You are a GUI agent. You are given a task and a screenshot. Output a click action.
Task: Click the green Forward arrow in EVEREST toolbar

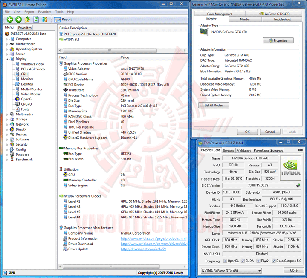(x=19, y=19)
